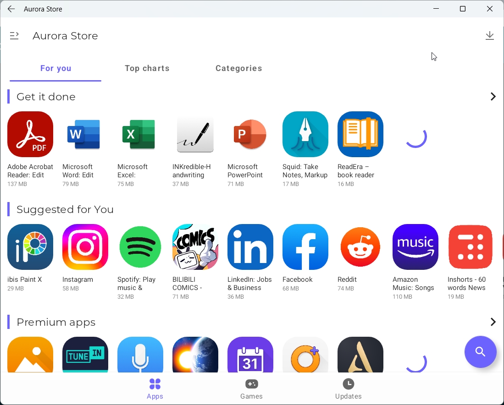Expand the Get it done section arrow
Image resolution: width=504 pixels, height=405 pixels.
point(493,96)
